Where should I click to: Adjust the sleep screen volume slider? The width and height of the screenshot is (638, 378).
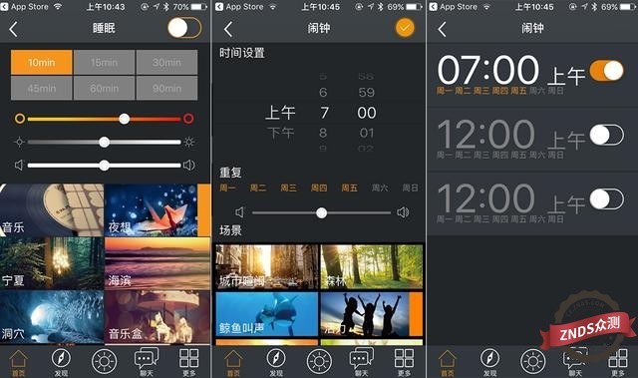coord(104,166)
